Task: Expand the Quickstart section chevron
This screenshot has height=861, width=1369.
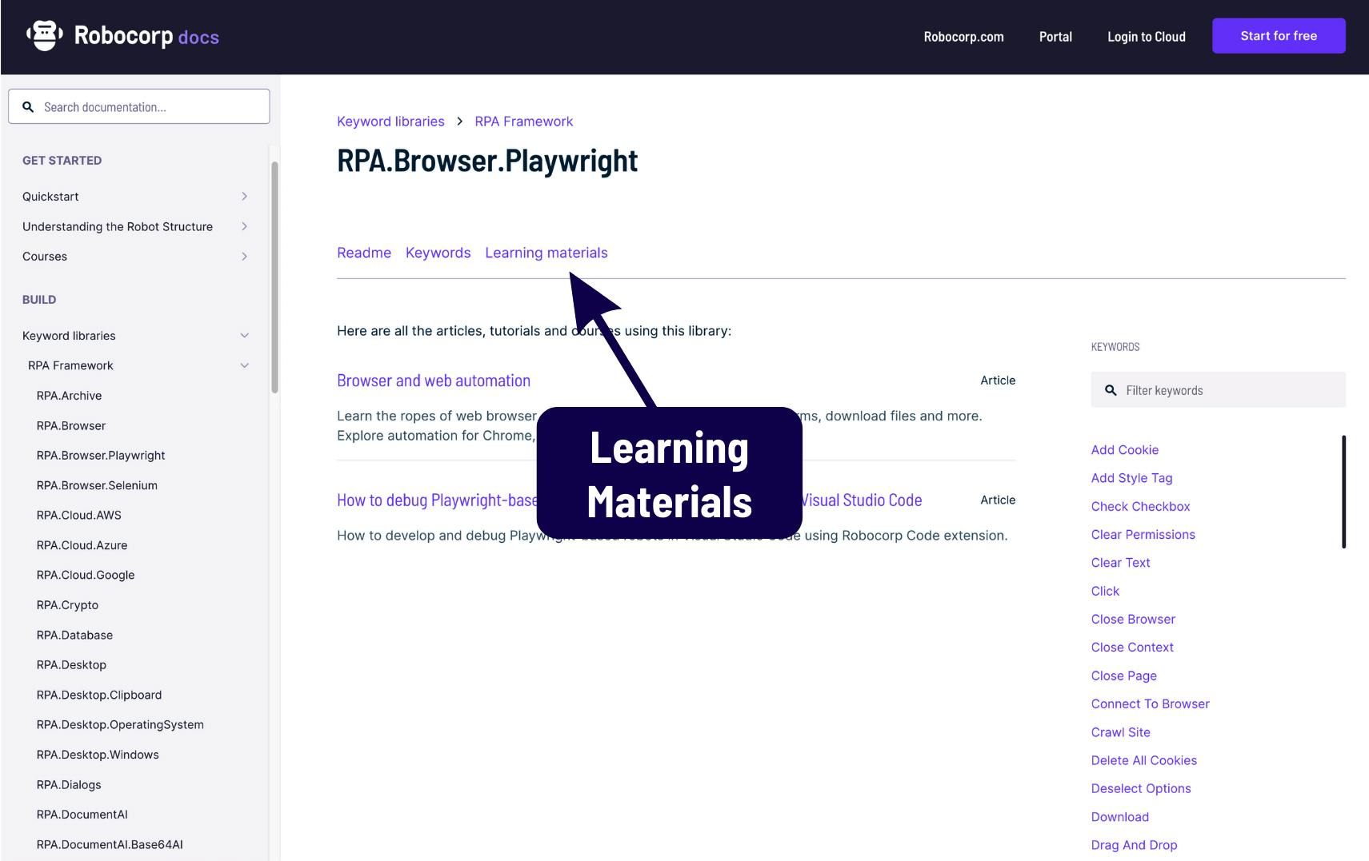Action: coord(244,197)
